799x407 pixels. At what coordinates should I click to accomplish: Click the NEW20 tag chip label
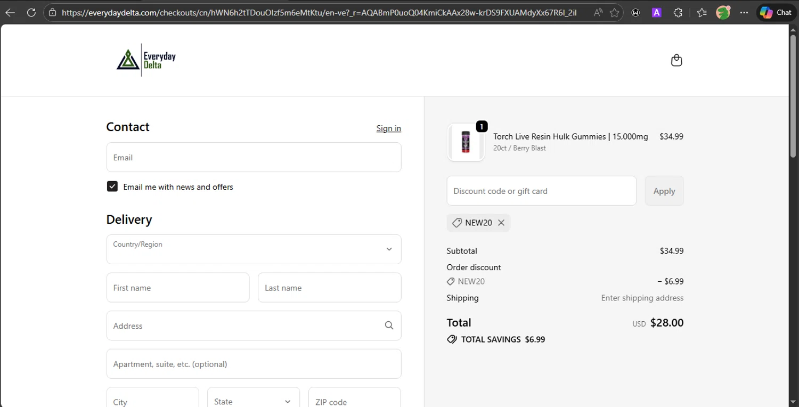(x=478, y=223)
